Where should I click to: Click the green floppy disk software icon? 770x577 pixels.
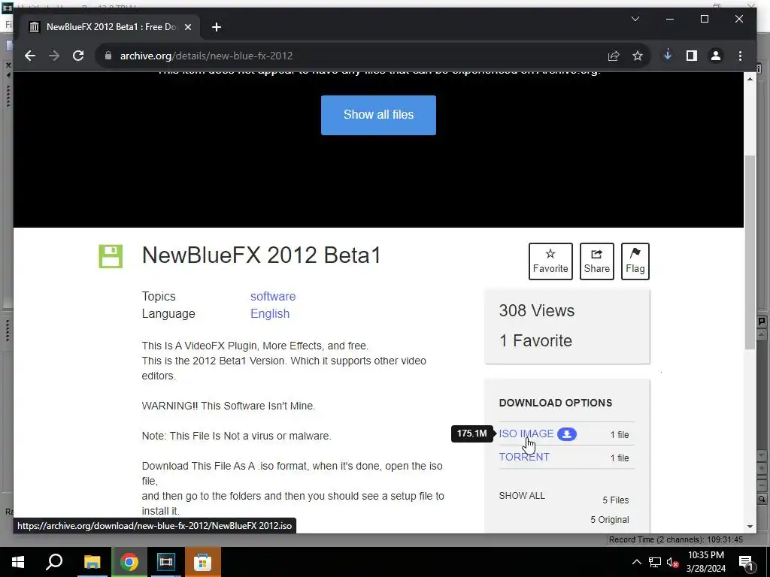[111, 256]
